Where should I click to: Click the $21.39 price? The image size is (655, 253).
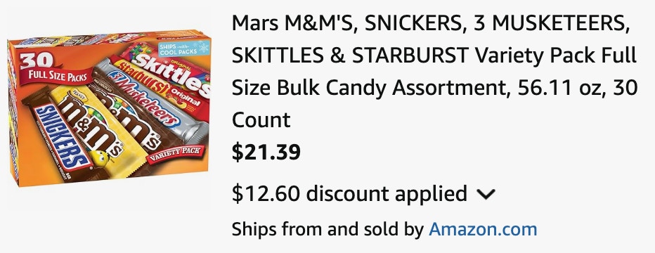[x=266, y=152]
